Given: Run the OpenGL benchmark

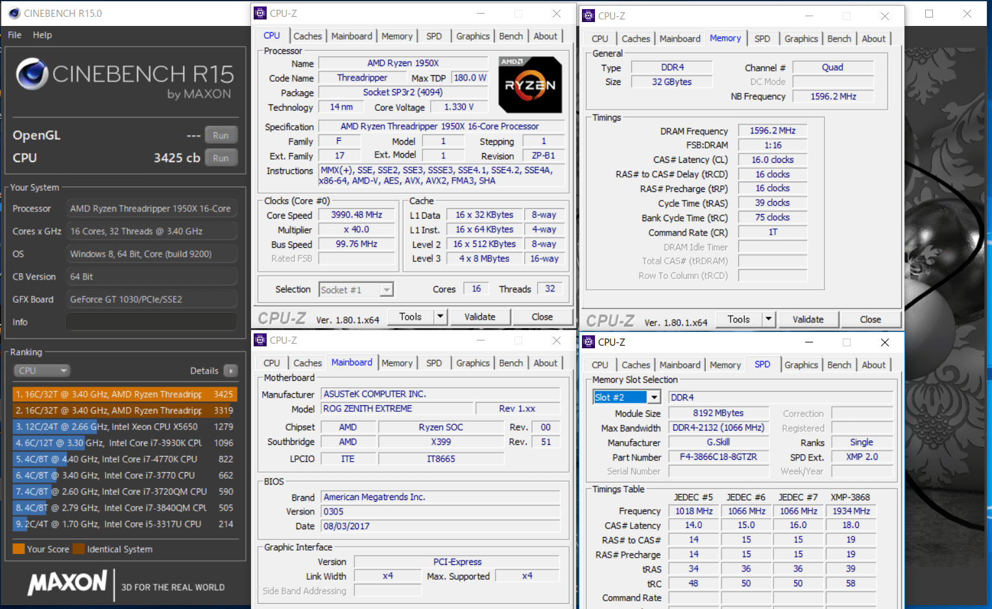Looking at the screenshot, I should (x=221, y=135).
